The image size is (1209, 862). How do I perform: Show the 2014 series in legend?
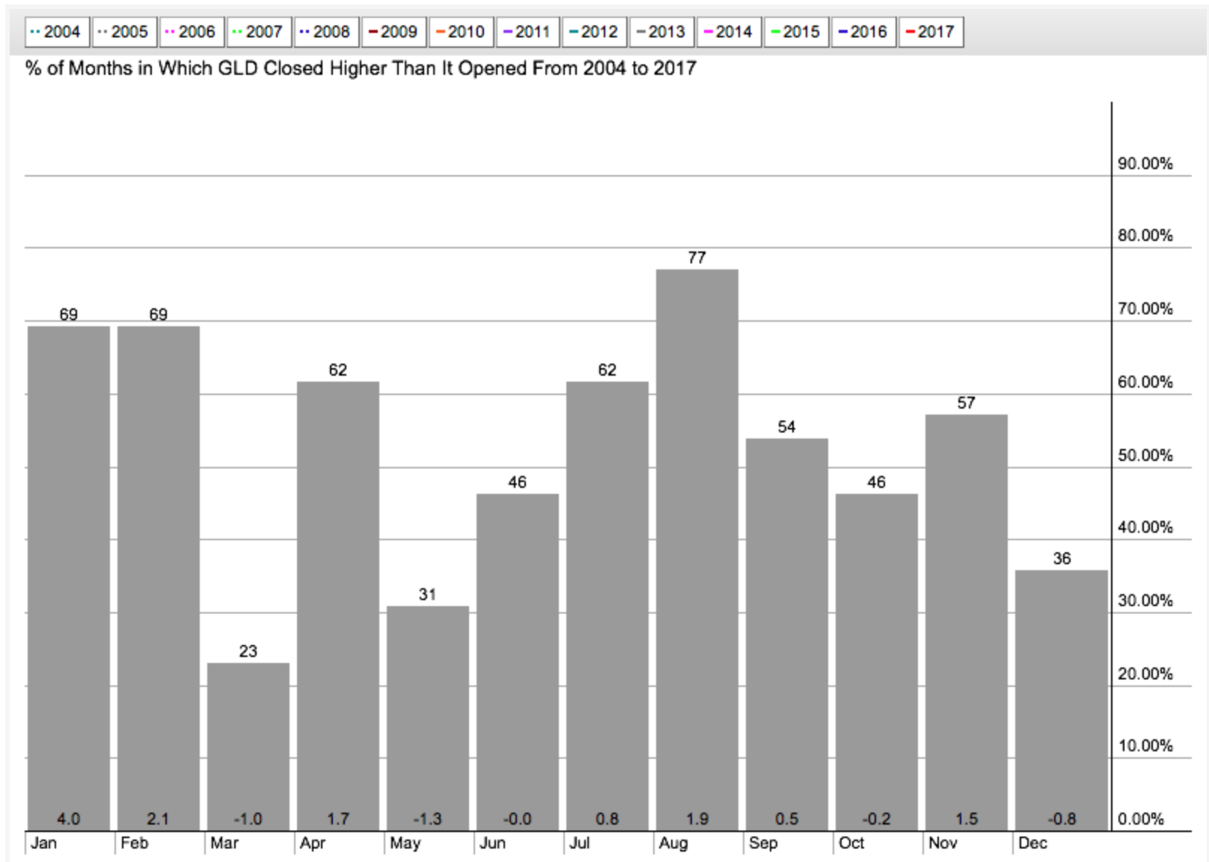click(729, 32)
